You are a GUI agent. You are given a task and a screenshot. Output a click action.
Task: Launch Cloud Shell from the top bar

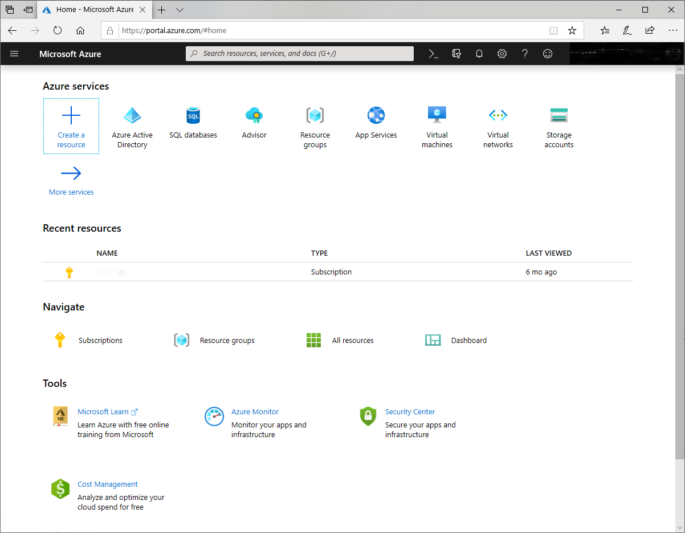pos(434,54)
